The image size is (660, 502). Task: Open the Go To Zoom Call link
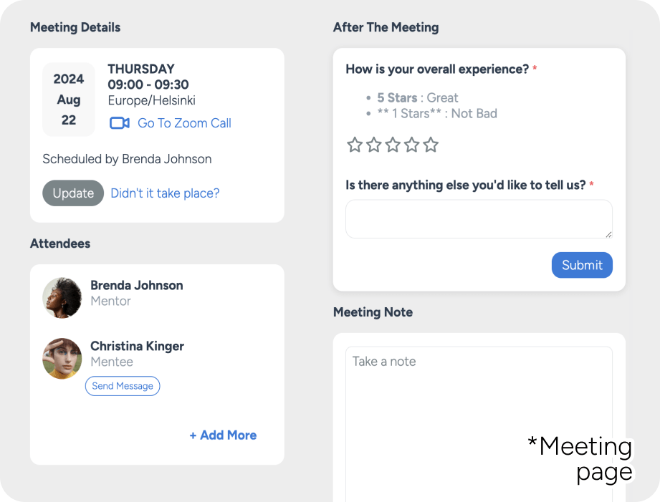click(184, 123)
